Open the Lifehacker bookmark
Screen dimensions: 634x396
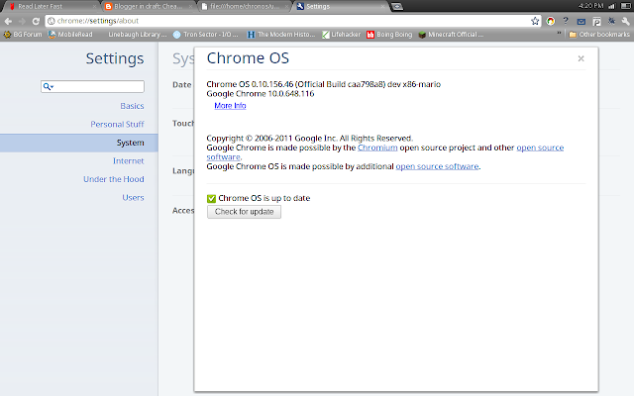pyautogui.click(x=341, y=35)
